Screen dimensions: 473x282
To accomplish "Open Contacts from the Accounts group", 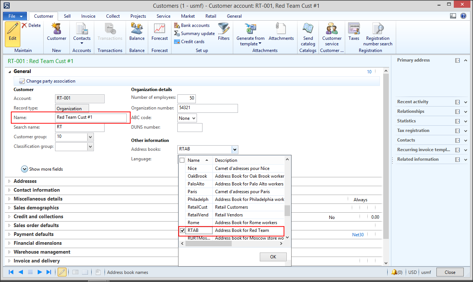I will point(82,33).
